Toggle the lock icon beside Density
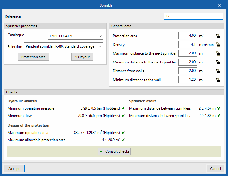 click(x=218, y=45)
